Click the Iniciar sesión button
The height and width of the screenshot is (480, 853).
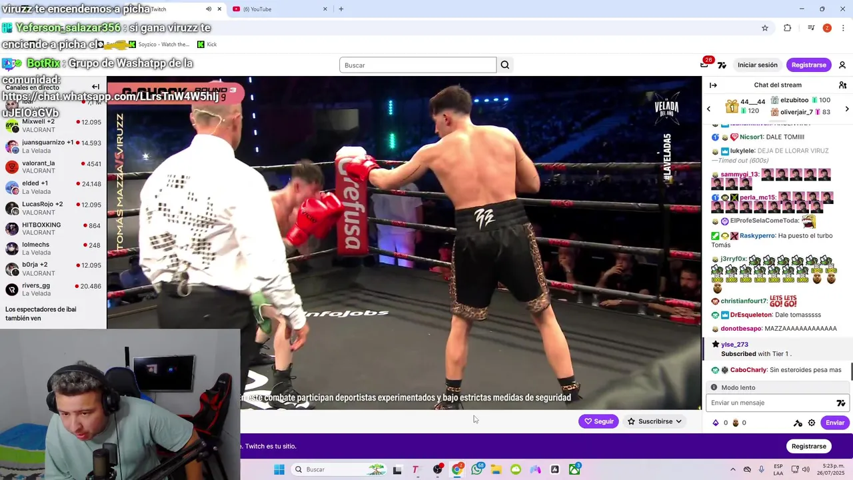click(757, 65)
